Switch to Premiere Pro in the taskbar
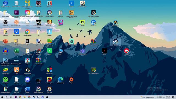 pos(16,97)
